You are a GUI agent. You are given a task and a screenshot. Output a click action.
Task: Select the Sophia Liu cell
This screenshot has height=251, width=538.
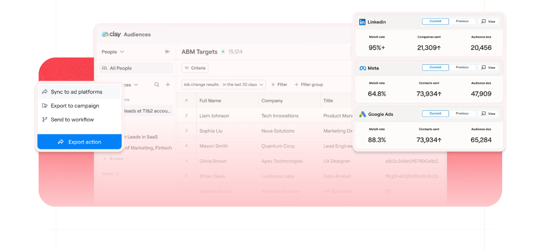[x=212, y=131]
